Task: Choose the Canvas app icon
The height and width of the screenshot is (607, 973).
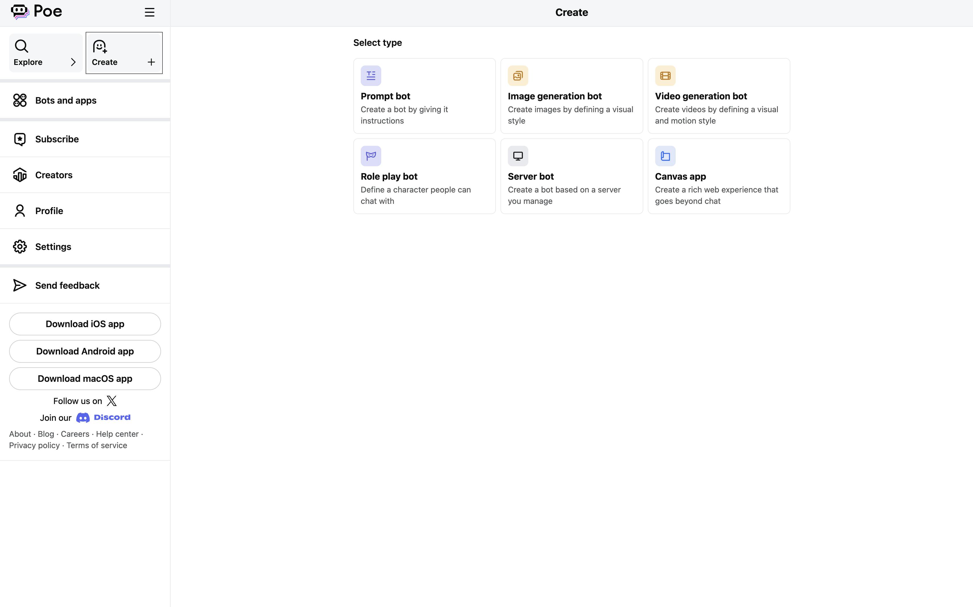Action: coord(665,156)
